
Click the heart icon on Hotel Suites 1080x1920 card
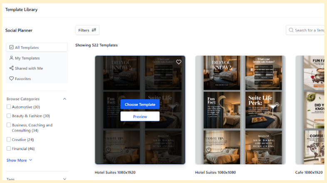(x=179, y=62)
